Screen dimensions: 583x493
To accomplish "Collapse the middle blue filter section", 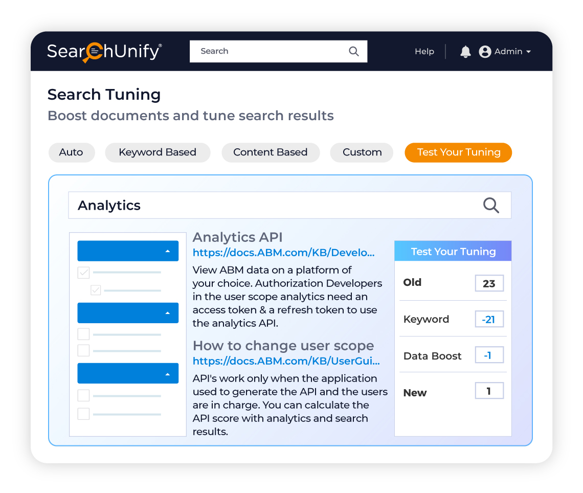I will coord(128,312).
